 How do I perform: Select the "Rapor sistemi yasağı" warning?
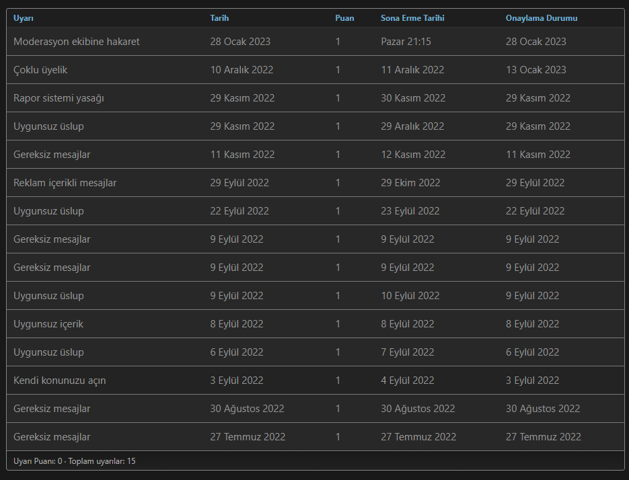point(59,98)
